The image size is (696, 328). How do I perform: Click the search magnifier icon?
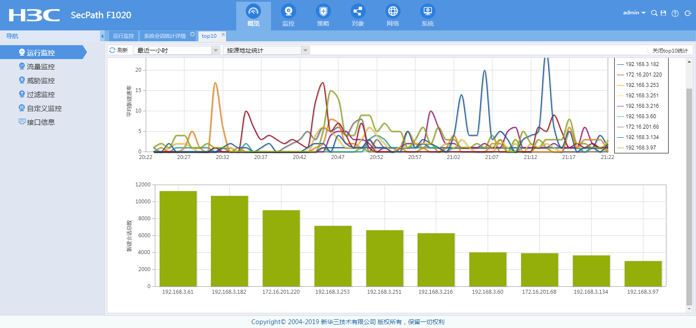pos(654,13)
